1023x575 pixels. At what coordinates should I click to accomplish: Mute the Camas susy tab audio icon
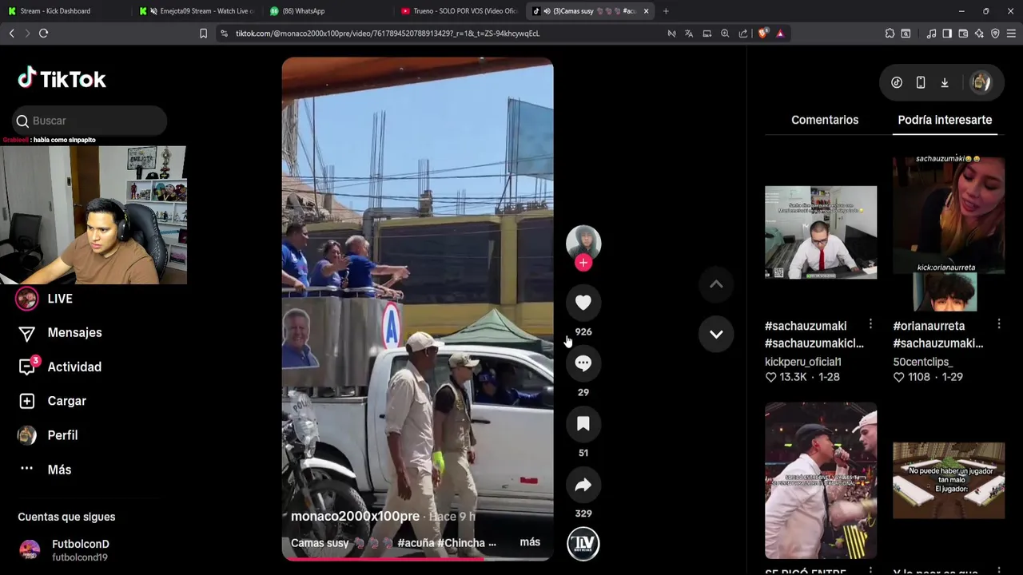click(547, 11)
